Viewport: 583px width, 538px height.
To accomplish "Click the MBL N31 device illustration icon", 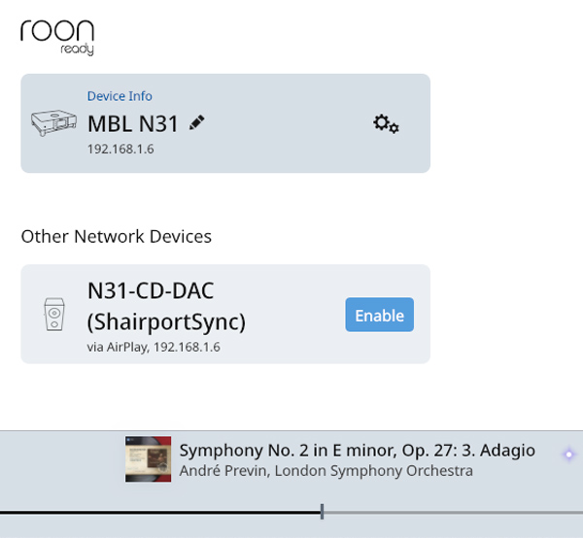I will (x=53, y=123).
